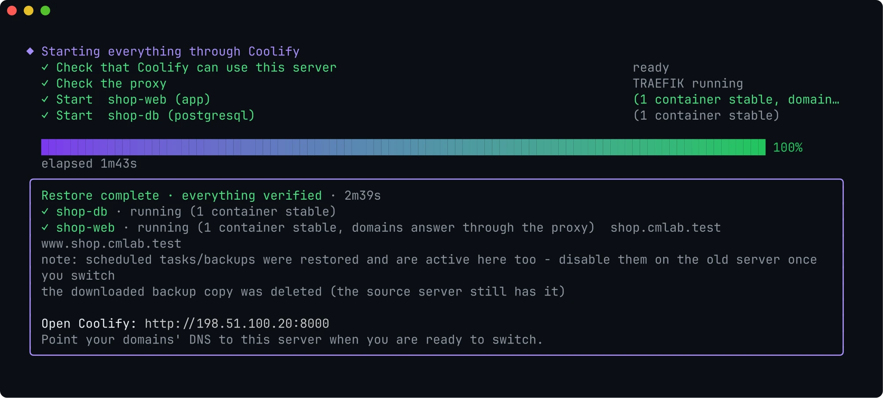Click the gradient progress bar
The width and height of the screenshot is (883, 398).
pyautogui.click(x=403, y=147)
